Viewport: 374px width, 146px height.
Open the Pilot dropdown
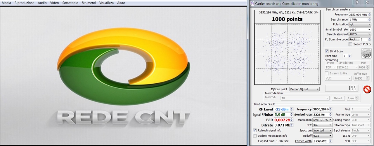point(361,109)
